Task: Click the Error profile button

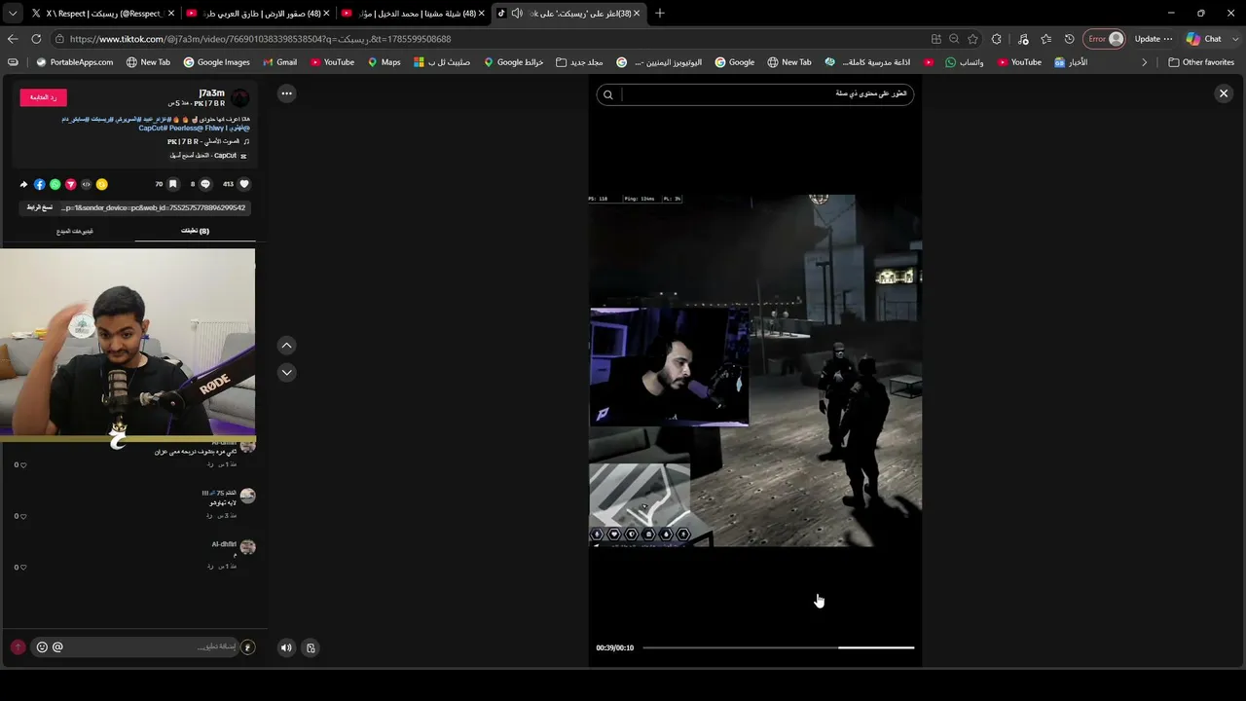Action: 1104,39
